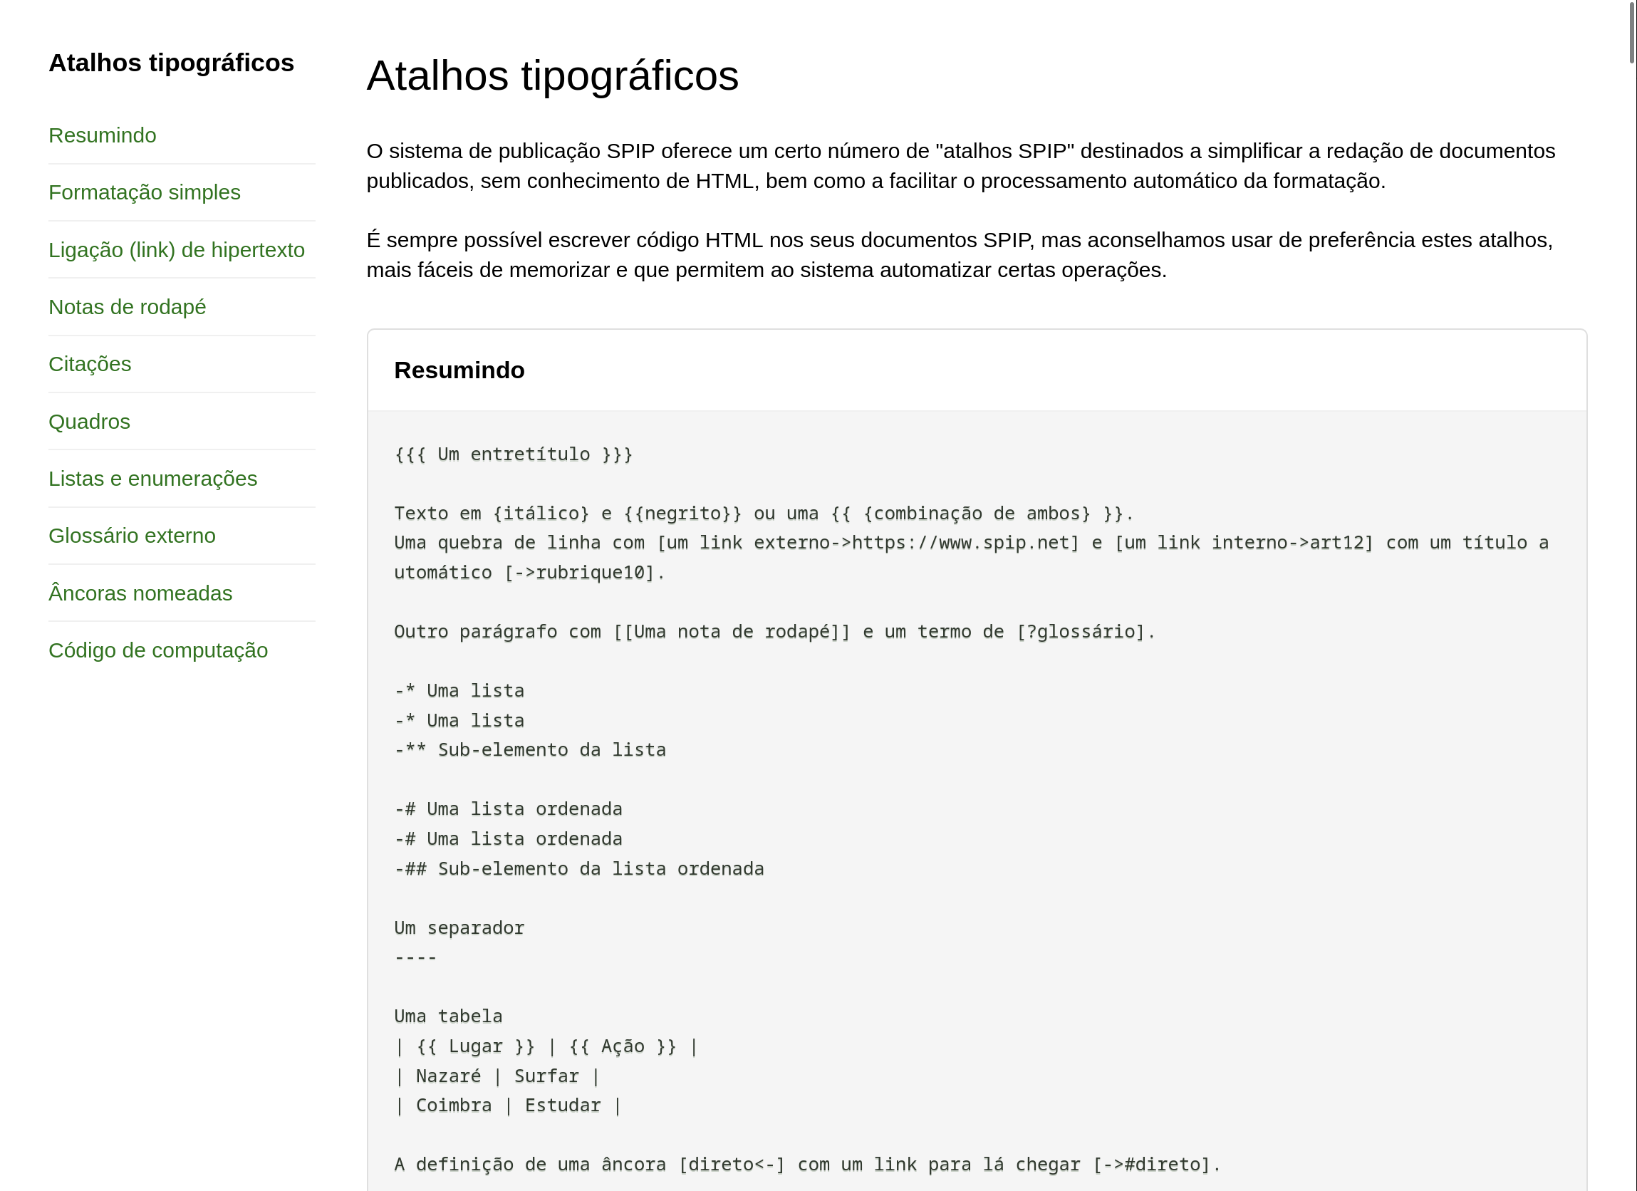Click the bold sidebar title Atalhos tipográficos
This screenshot has height=1191, width=1637.
click(x=171, y=63)
